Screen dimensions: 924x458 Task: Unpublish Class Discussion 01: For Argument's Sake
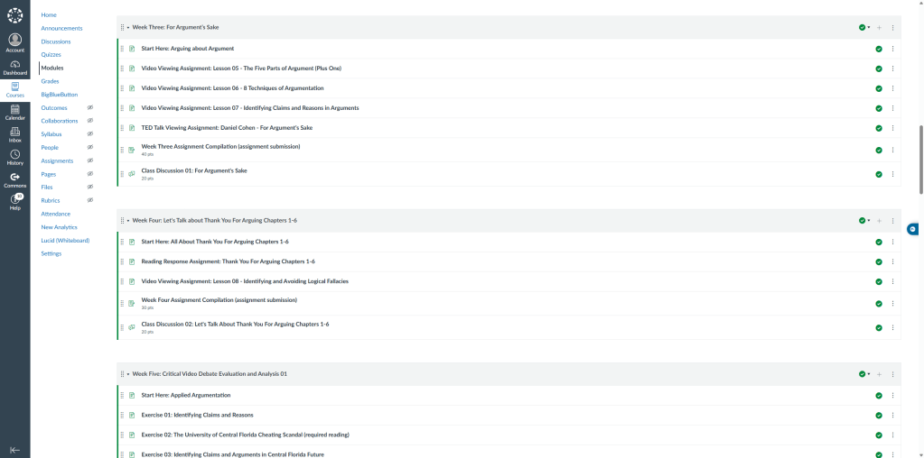click(x=878, y=174)
